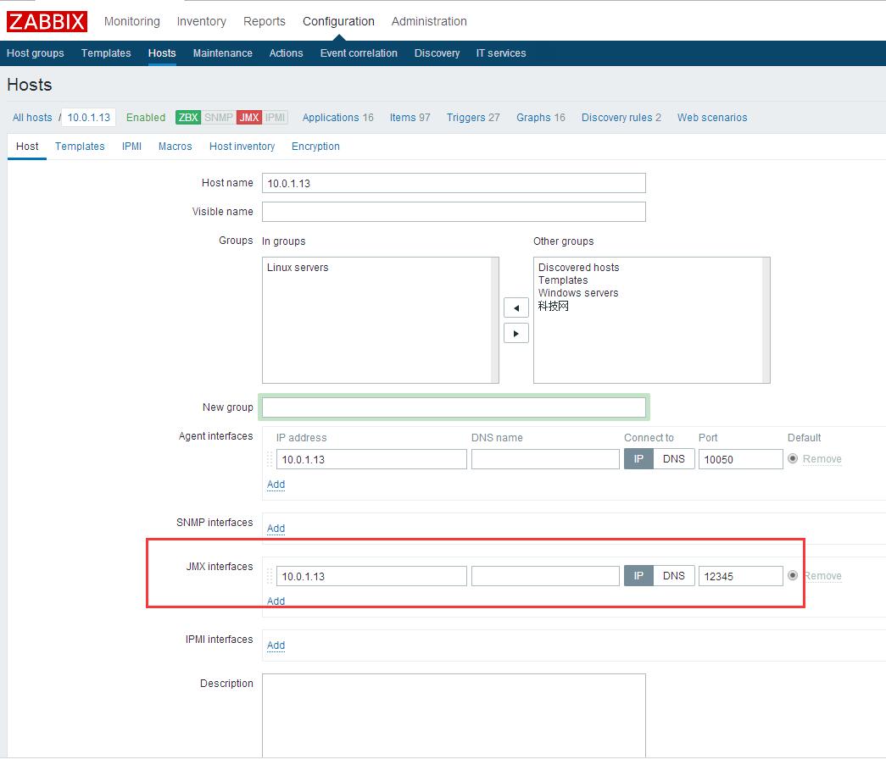Image resolution: width=886 pixels, height=759 pixels.
Task: Click Remove on the JMX interface row
Action: click(823, 575)
